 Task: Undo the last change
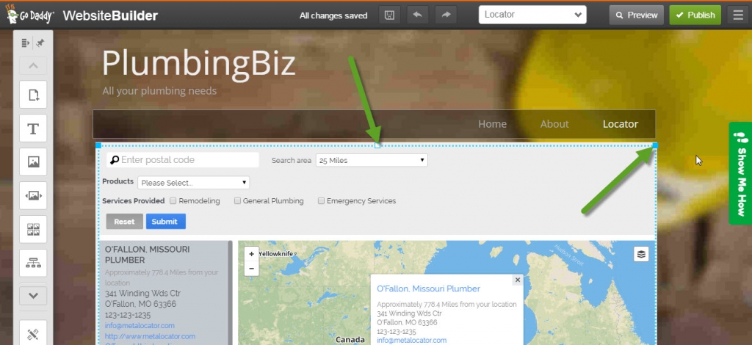(x=417, y=15)
